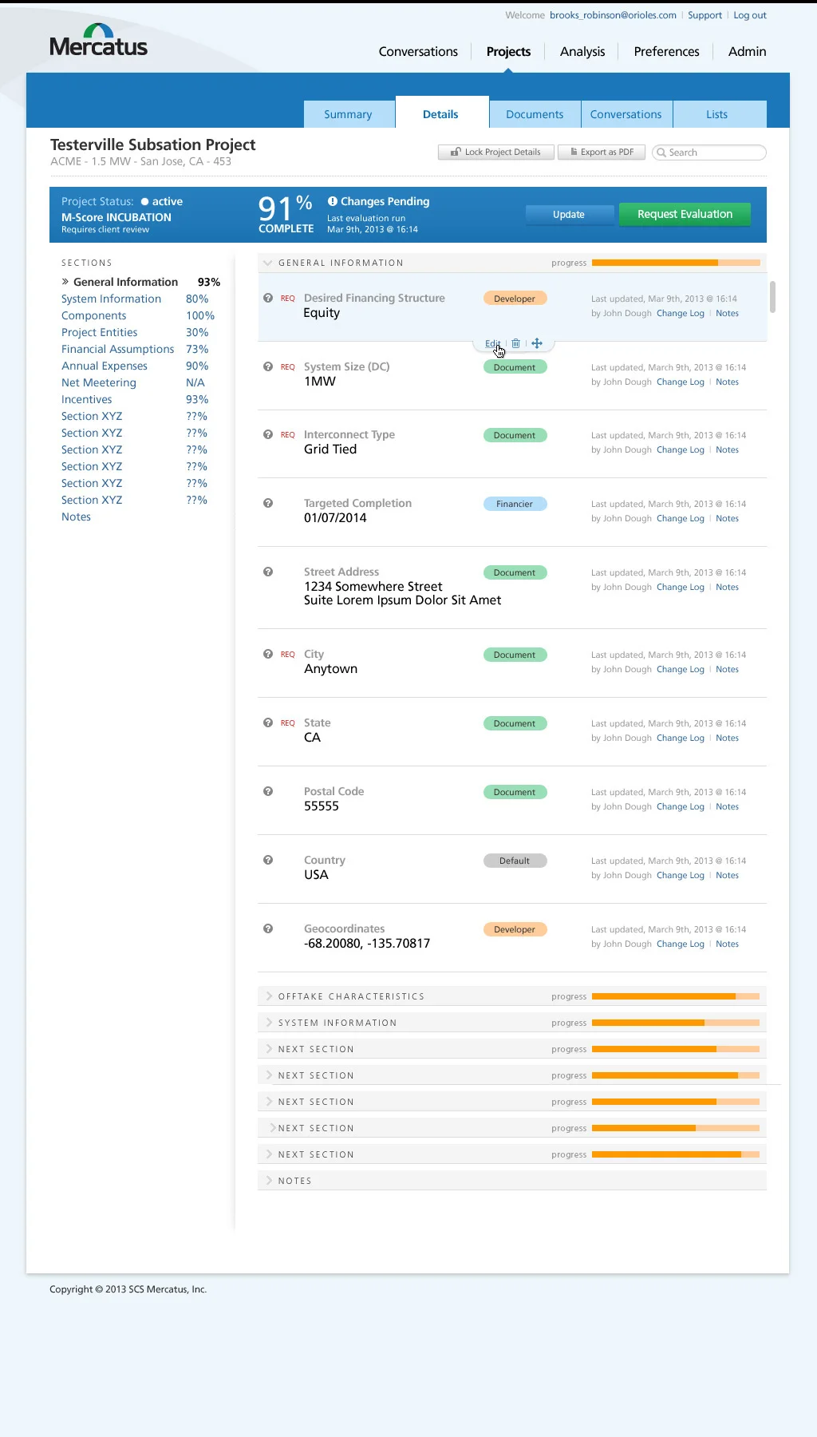Viewport: 817px width, 1437px height.
Task: Click the Support link
Action: pos(705,15)
